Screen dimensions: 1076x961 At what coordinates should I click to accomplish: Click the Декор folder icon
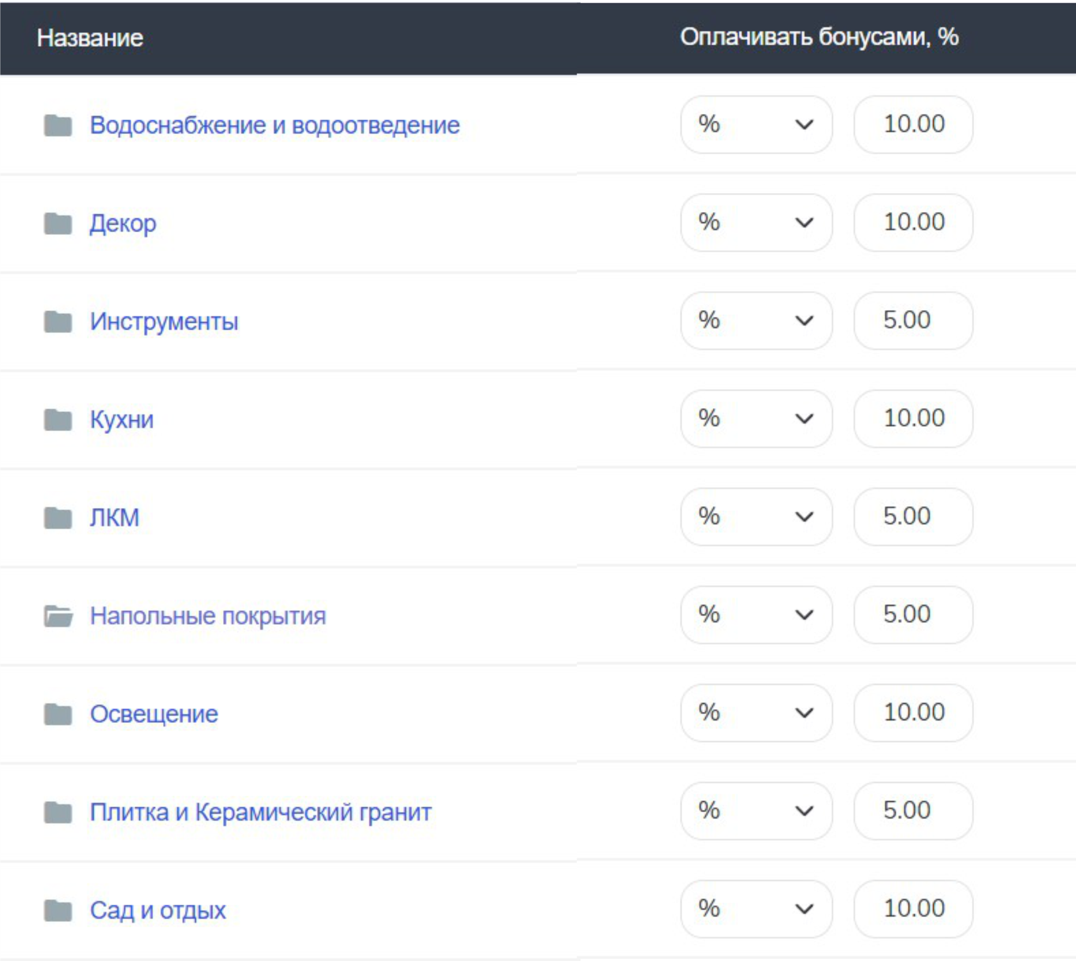point(58,223)
